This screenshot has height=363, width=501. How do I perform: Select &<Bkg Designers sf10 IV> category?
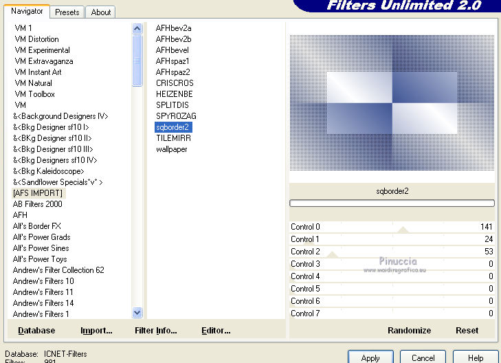(55, 160)
